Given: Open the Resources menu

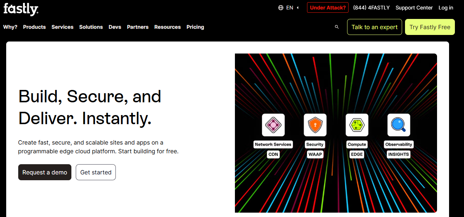Looking at the screenshot, I should (x=168, y=27).
